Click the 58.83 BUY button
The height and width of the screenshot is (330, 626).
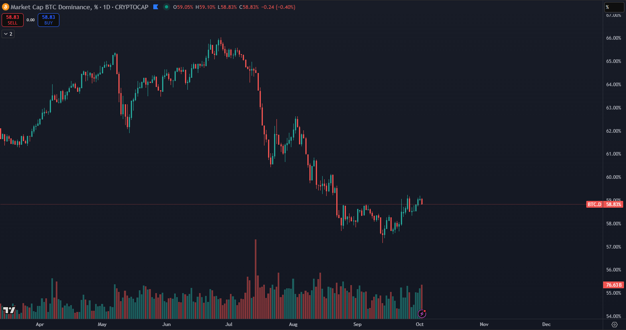pyautogui.click(x=49, y=20)
